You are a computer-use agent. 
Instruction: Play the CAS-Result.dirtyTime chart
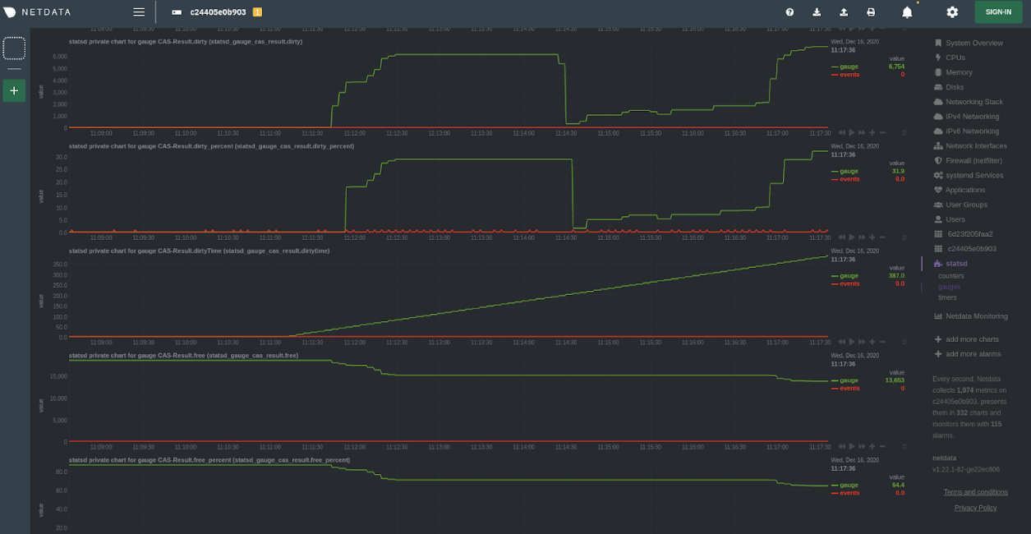coord(852,342)
